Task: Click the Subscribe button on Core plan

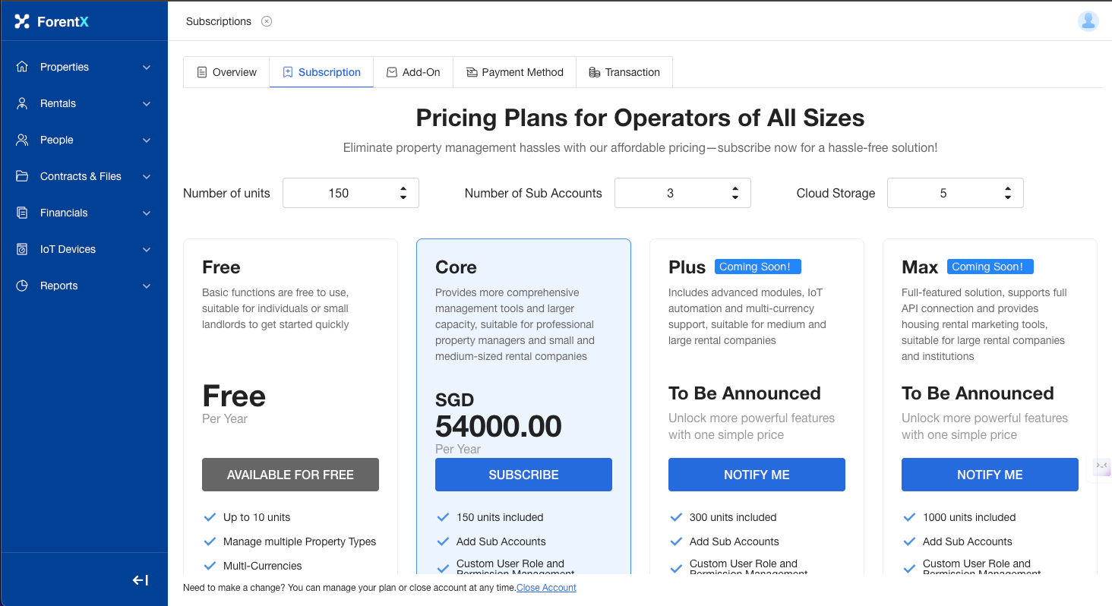Action: click(523, 475)
